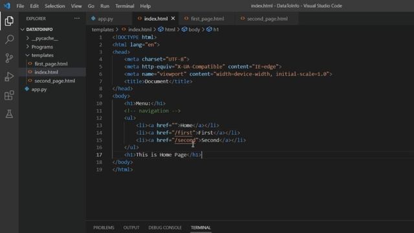The width and height of the screenshot is (414, 233).
Task: Open the Edit menu
Action: click(34, 6)
